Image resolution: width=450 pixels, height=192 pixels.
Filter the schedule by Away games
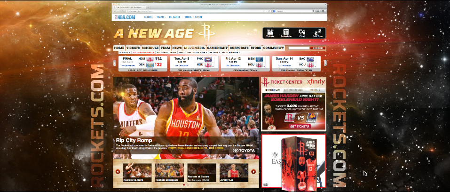[x=182, y=53]
